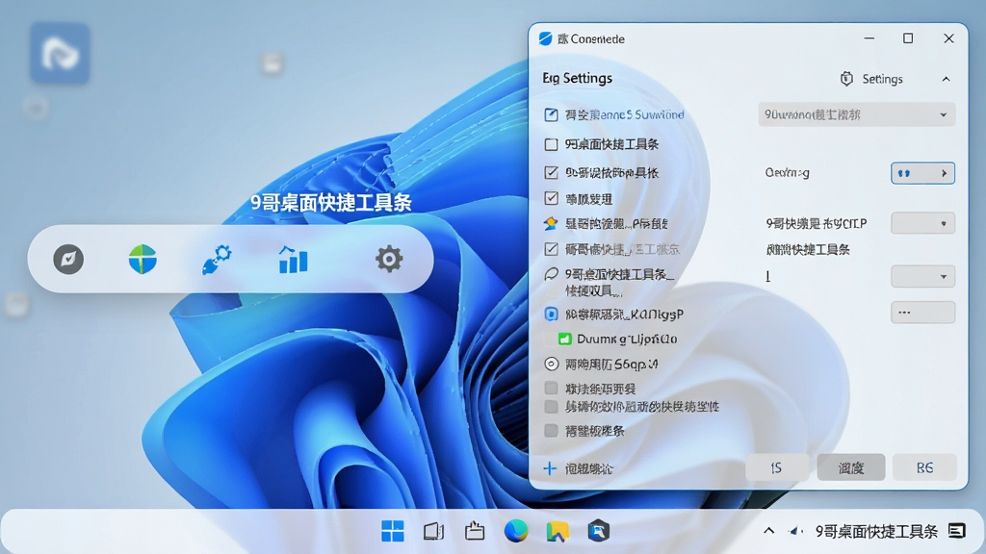Select the radio button beside S6qp.M
Image resolution: width=986 pixels, height=554 pixels.
coord(551,365)
